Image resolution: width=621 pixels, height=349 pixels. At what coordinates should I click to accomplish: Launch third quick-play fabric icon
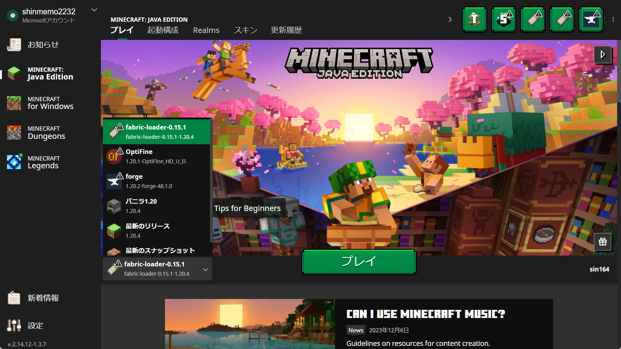coord(533,19)
